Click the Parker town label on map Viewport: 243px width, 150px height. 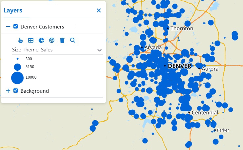click(223, 130)
